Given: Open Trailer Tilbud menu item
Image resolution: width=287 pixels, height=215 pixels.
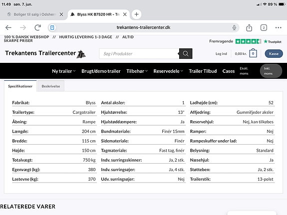Looking at the screenshot, I should 203,71.
